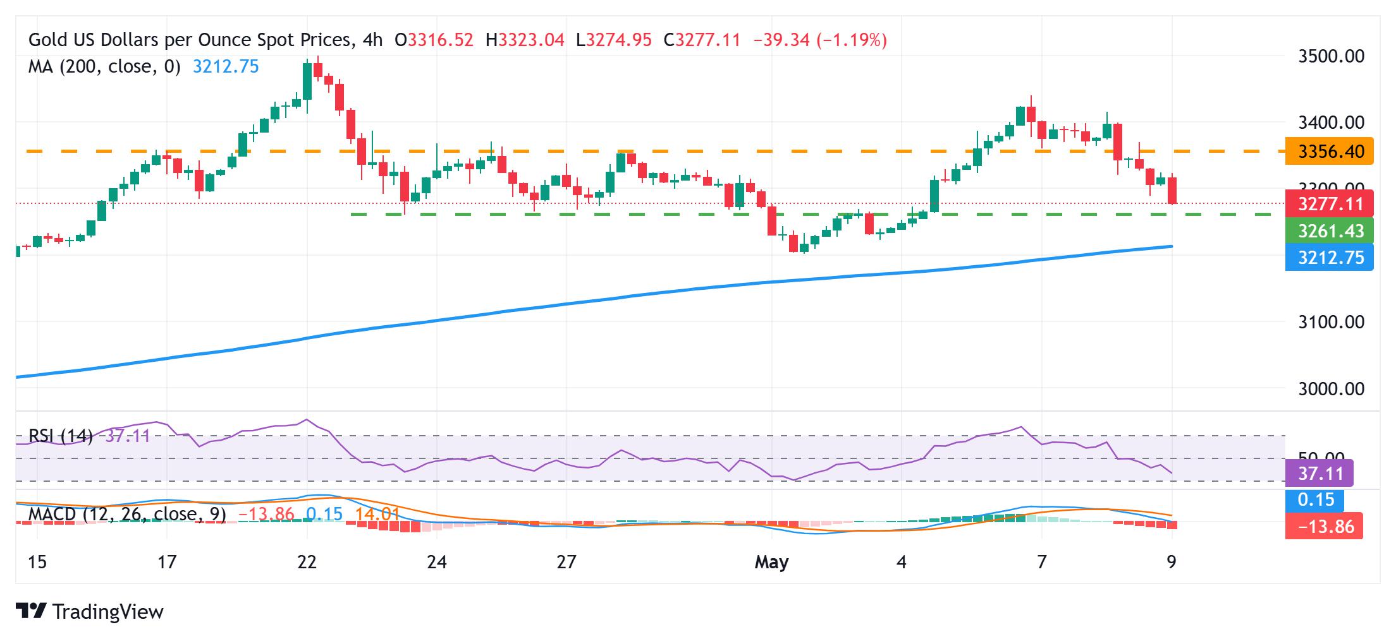
Task: Click the red -13.86 MACD histogram label
Action: (1325, 526)
